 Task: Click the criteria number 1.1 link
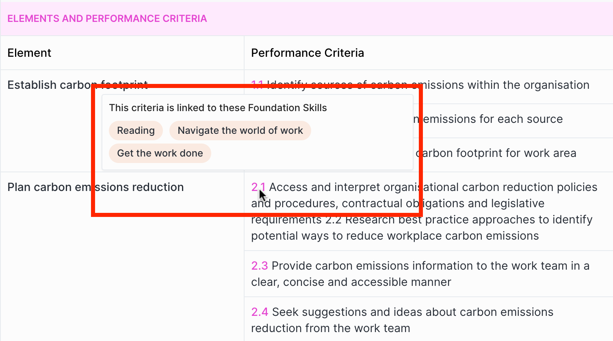257,85
